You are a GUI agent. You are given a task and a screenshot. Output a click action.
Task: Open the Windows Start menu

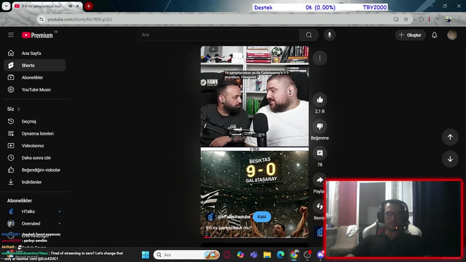click(145, 255)
